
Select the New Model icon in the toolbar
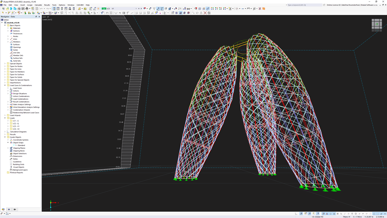(x=3, y=8)
